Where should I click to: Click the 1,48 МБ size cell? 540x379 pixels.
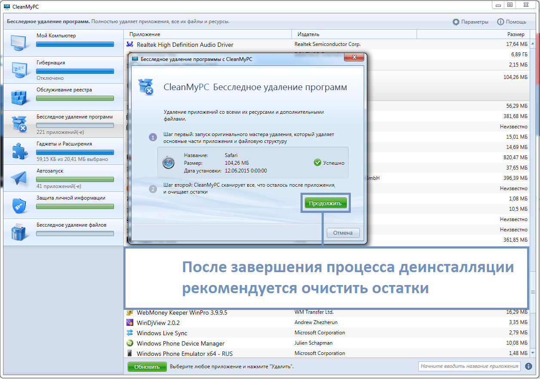click(518, 353)
